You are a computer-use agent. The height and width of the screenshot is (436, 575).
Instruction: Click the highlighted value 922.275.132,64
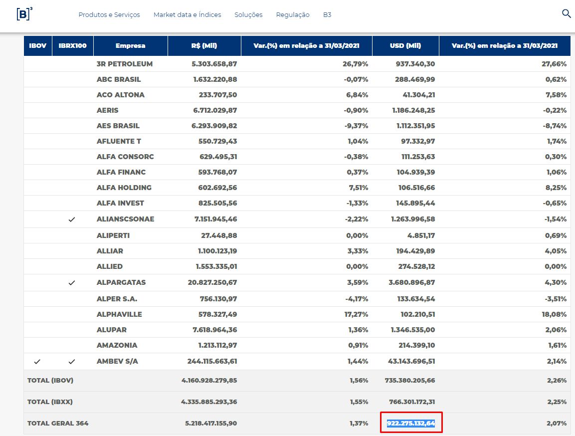click(x=411, y=423)
